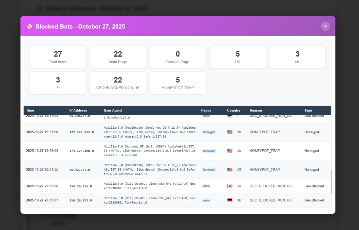
Task: Select the HONEYPOT TRAP stat card
Action: [178, 83]
